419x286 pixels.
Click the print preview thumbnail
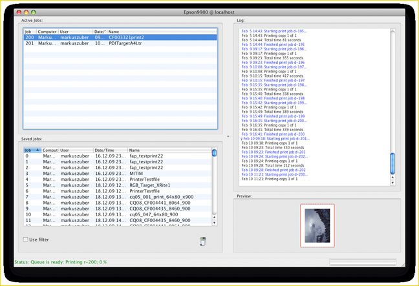click(317, 226)
